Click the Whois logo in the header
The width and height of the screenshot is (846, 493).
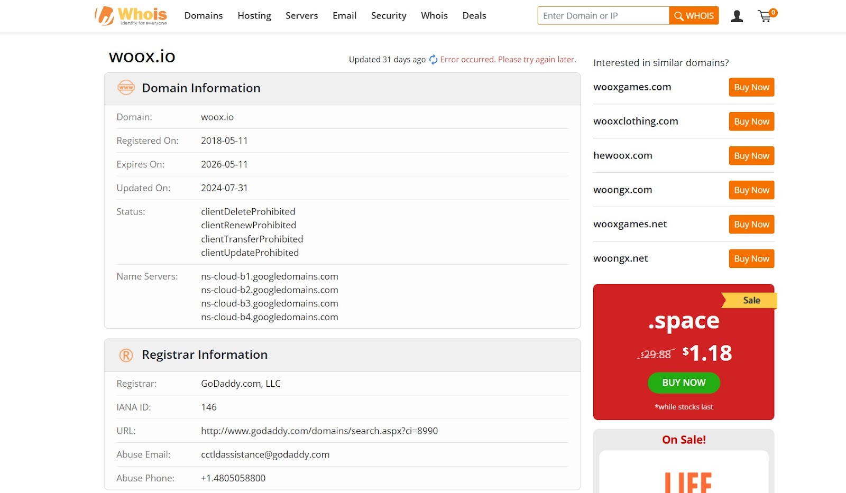click(x=131, y=16)
